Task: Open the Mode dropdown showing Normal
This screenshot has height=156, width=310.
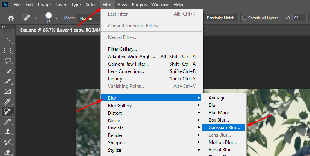Action: click(x=89, y=18)
